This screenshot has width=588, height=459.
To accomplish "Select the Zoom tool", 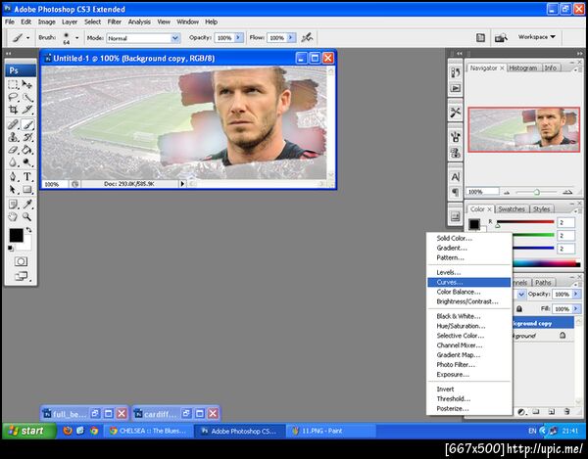I will pos(27,216).
